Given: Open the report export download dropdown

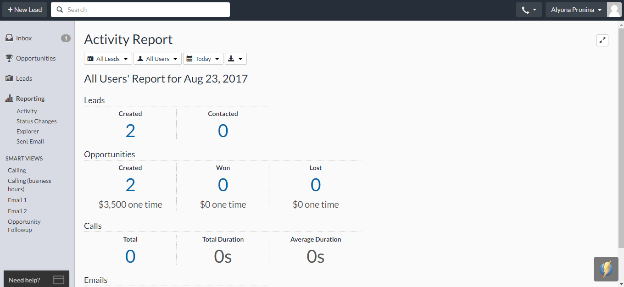Looking at the screenshot, I should pyautogui.click(x=235, y=58).
